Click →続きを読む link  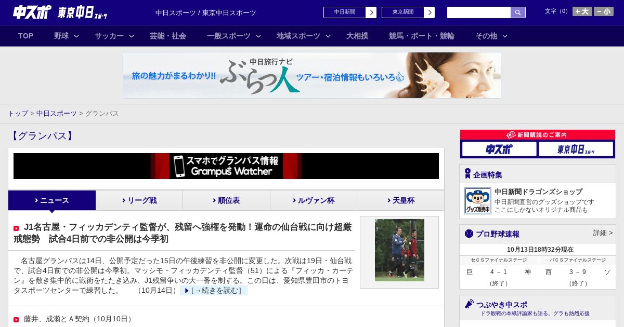[x=214, y=291]
